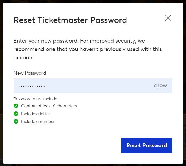Click the word 'Ticketmaster' in the heading
This screenshot has height=166, width=186.
coord(63,20)
